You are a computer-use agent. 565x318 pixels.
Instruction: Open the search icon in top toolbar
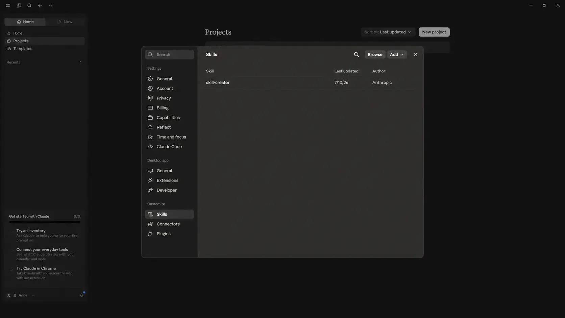click(29, 5)
